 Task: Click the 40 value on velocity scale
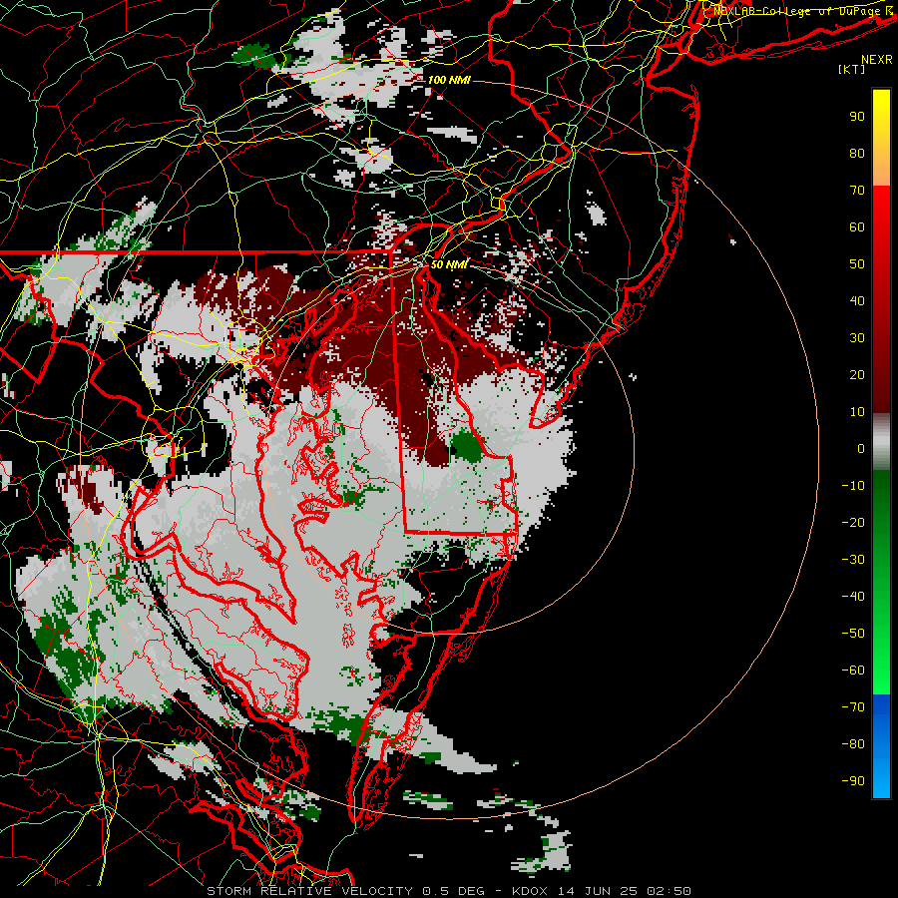pos(857,300)
